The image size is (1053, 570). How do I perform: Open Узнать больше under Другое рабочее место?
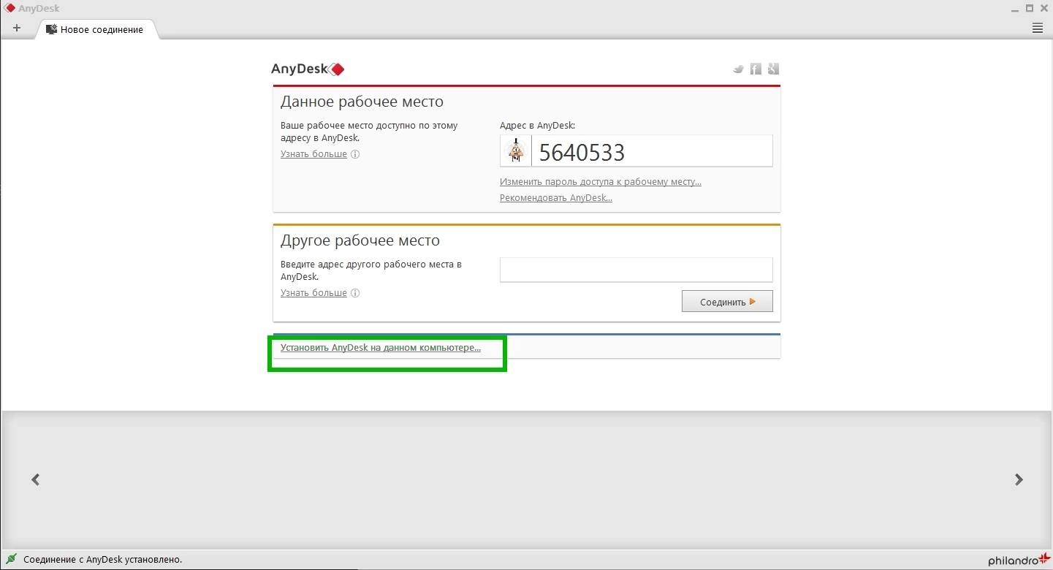point(313,293)
